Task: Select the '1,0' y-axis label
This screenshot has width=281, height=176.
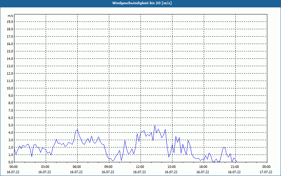Action: (x=11, y=155)
